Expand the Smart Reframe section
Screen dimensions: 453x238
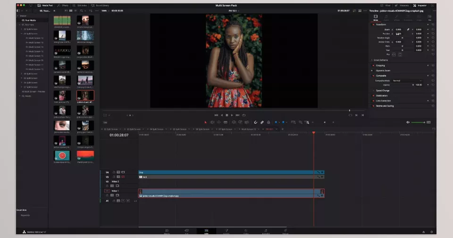pos(372,60)
